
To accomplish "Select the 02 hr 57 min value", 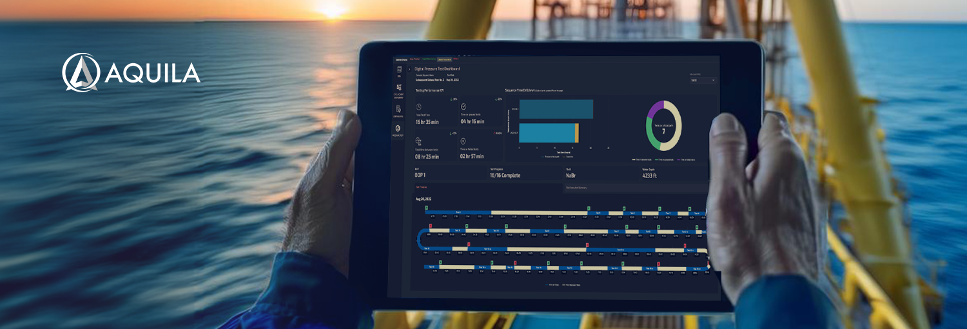I will coord(472,156).
